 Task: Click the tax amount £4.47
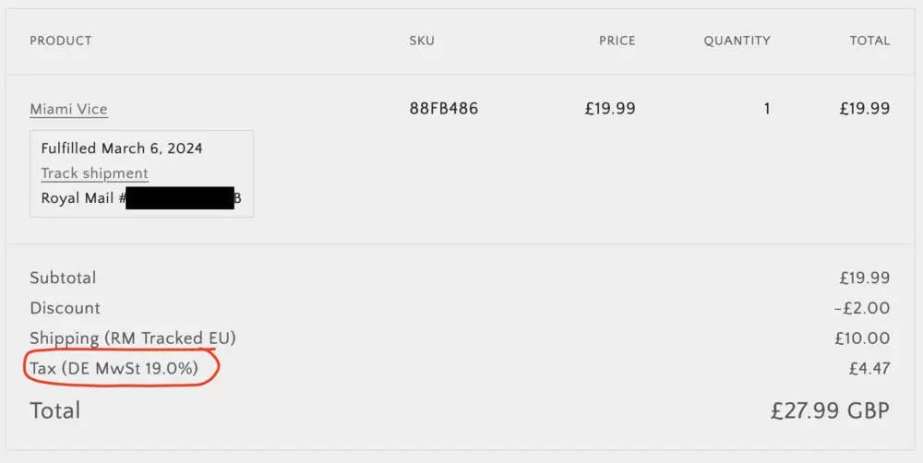click(869, 369)
